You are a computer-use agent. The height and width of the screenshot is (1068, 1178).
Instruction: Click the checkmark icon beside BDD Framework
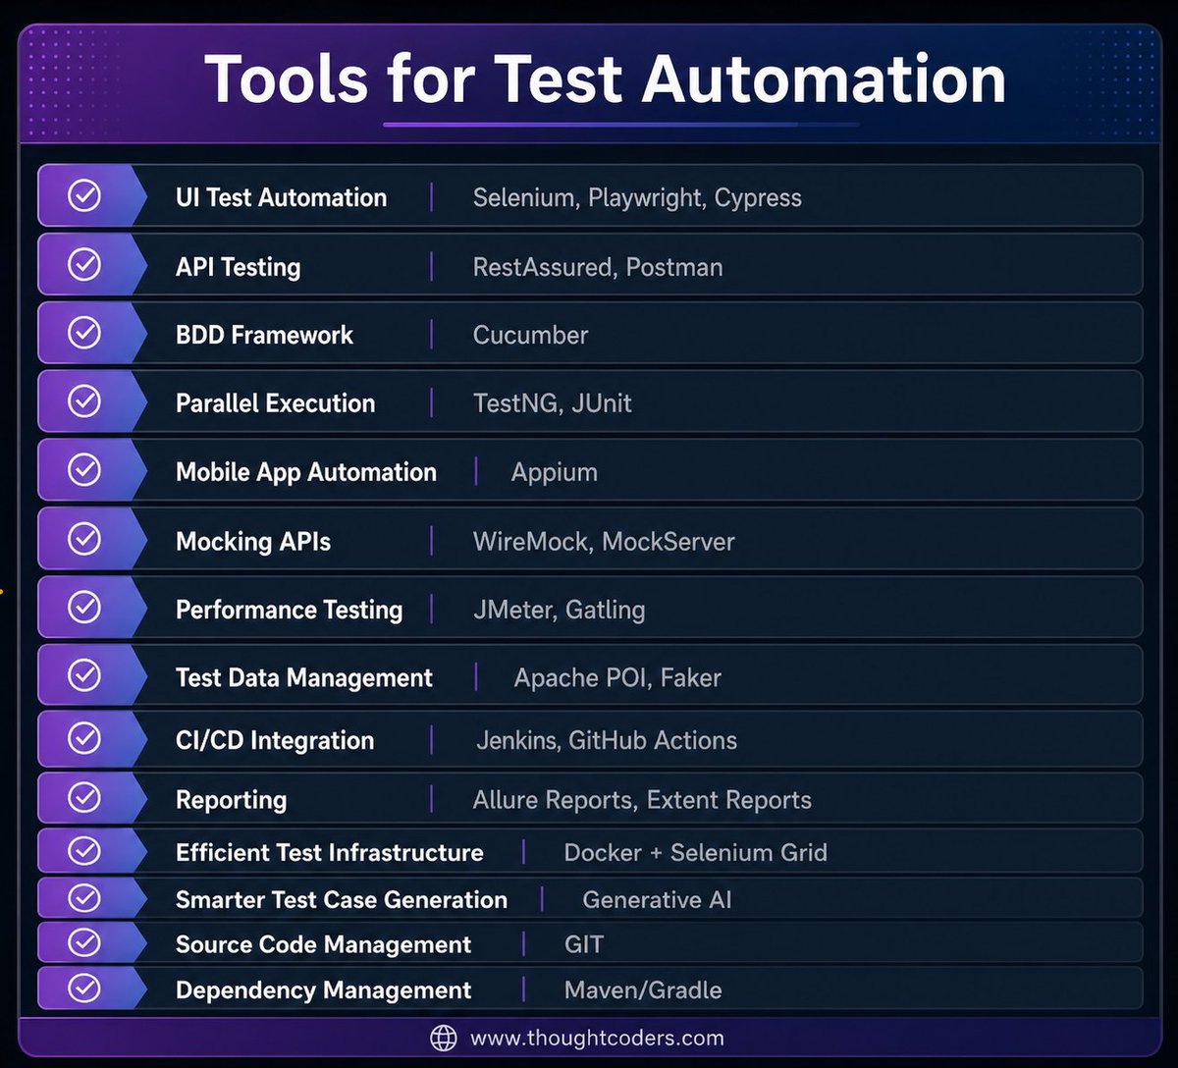click(x=84, y=334)
